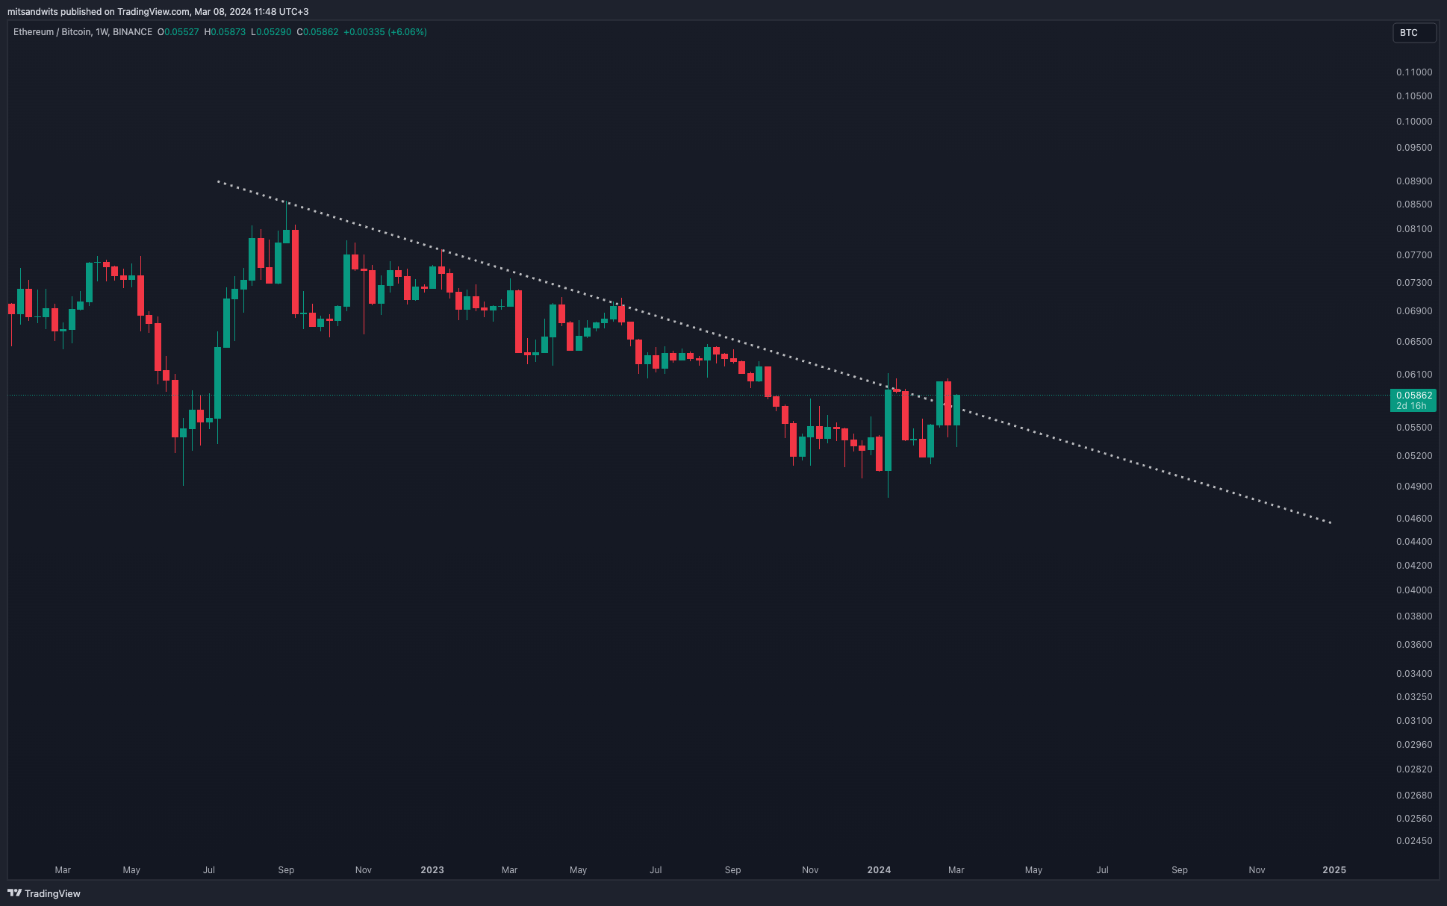Click the 0.02450 price axis label
The image size is (1447, 906).
coord(1414,841)
